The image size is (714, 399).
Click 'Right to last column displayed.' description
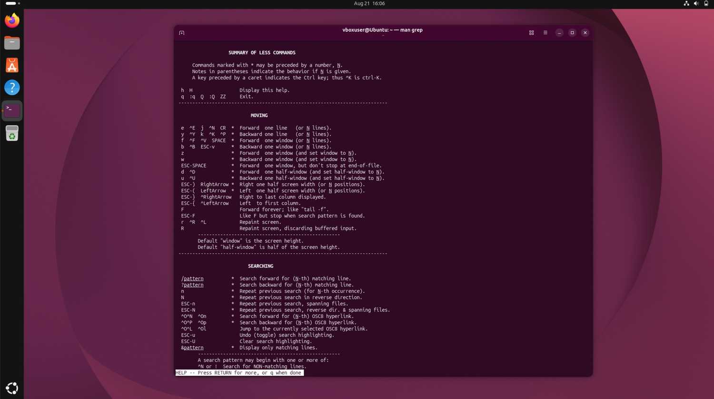point(283,197)
